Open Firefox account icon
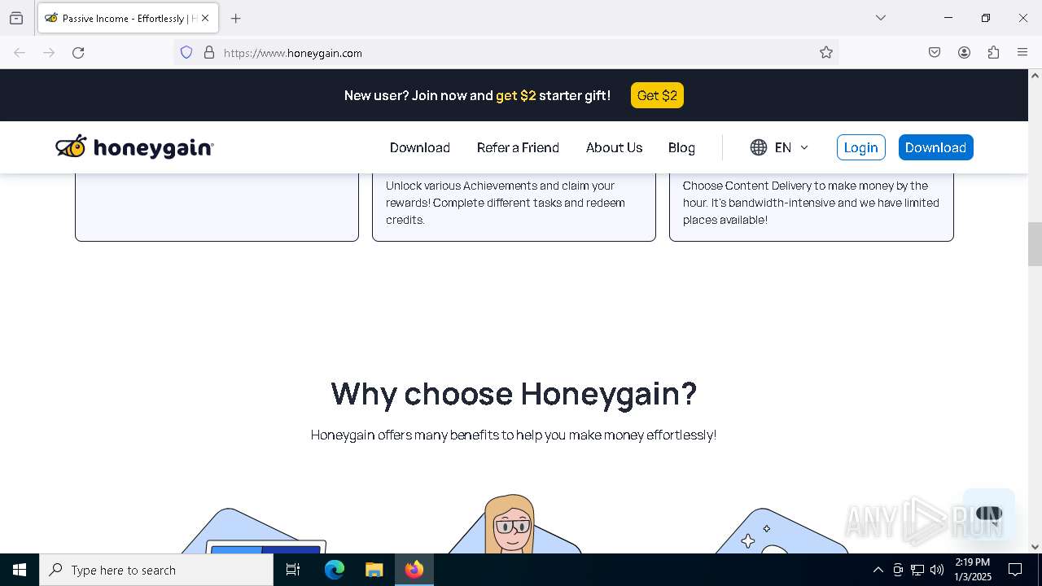The height and width of the screenshot is (586, 1042). [x=964, y=53]
